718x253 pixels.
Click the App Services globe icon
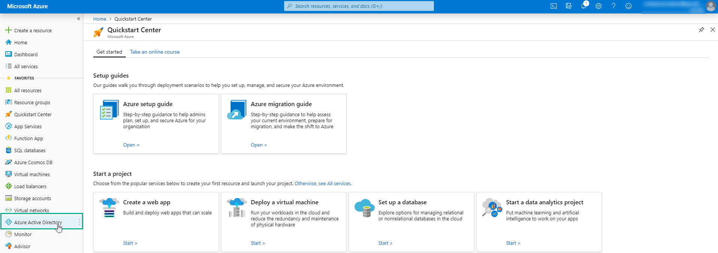tap(9, 126)
